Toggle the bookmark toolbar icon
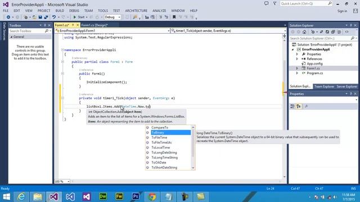Screen dimensions: 360x202 174,17
